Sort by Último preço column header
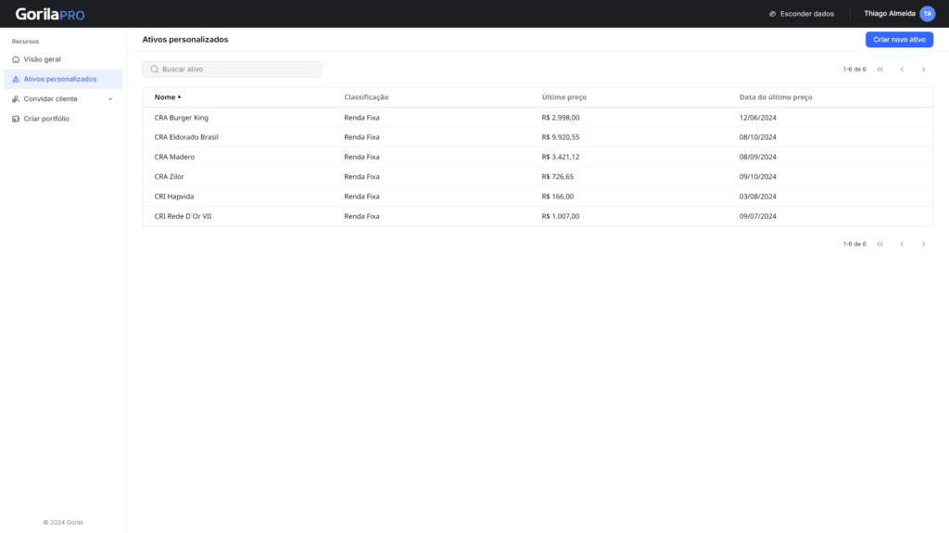The image size is (949, 533). pyautogui.click(x=564, y=97)
